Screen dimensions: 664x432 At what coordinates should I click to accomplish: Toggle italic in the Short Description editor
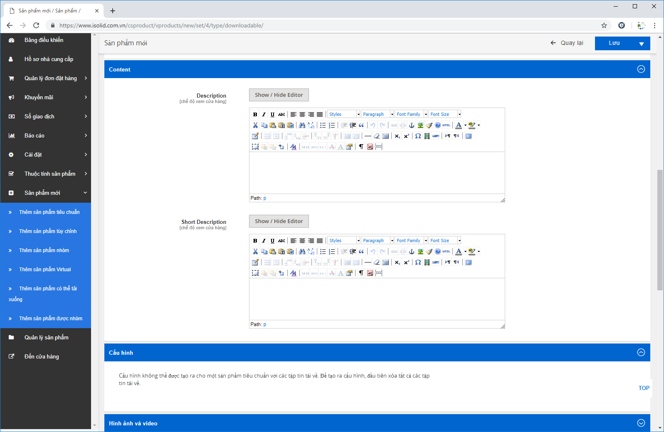tap(264, 241)
